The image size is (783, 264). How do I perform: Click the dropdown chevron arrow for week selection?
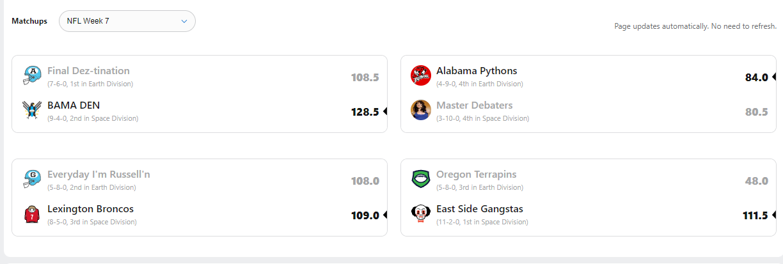tap(184, 21)
